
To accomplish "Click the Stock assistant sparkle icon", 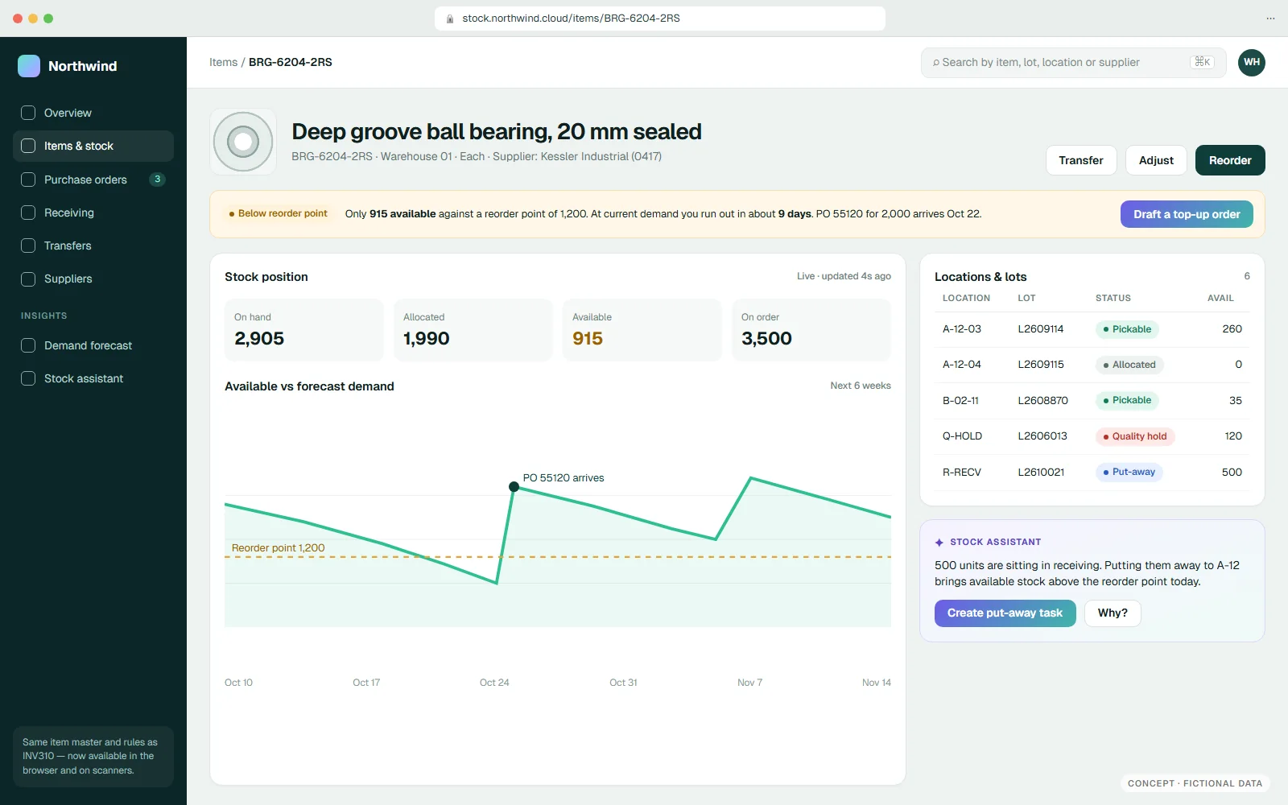I will coord(939,543).
